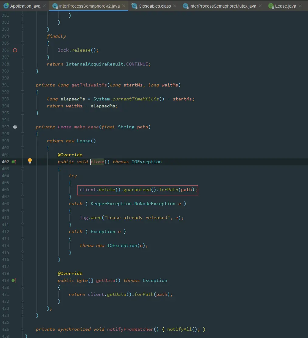This screenshot has height=338, width=308.
Task: Click the try keyword on line 404
Action: coord(73,176)
